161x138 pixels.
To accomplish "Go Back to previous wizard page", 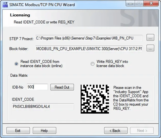I will (x=116, y=131).
